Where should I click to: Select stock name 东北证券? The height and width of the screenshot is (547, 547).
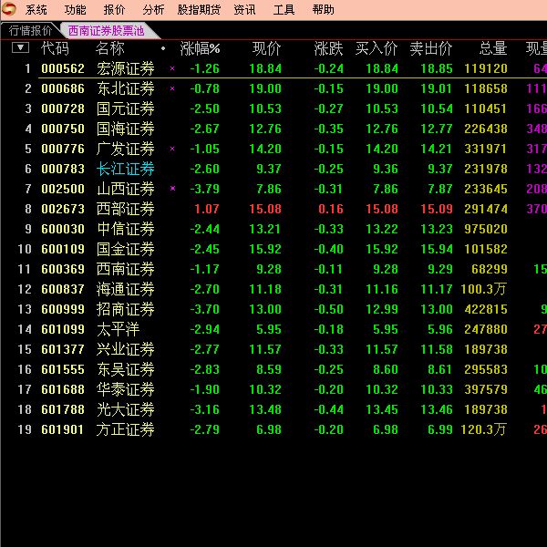pos(125,88)
